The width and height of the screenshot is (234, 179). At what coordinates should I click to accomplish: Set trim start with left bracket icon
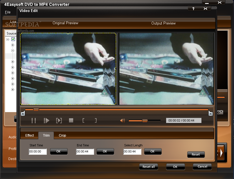(83, 120)
